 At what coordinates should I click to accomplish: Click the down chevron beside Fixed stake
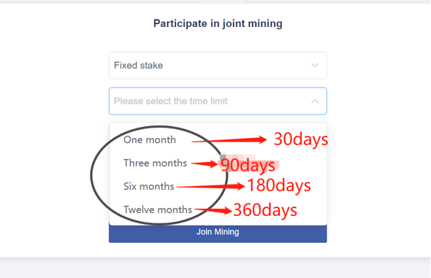[315, 66]
